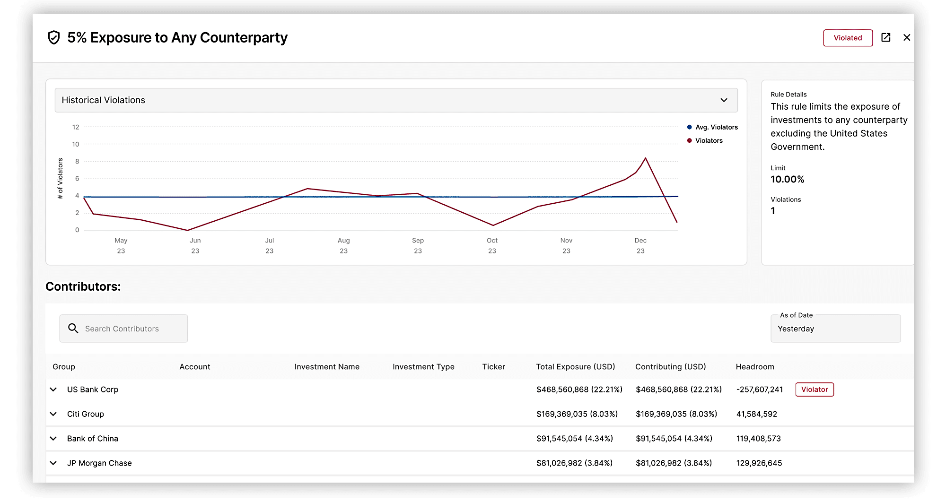This screenshot has width=946, height=502.
Task: Toggle the Avg. Violators legend dot
Action: point(690,127)
